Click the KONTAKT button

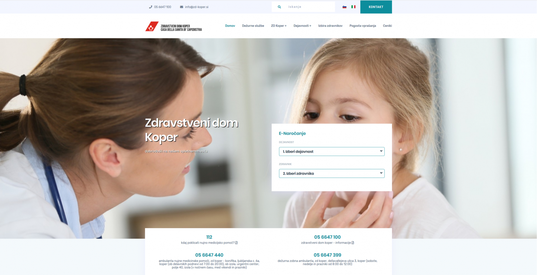click(x=376, y=7)
